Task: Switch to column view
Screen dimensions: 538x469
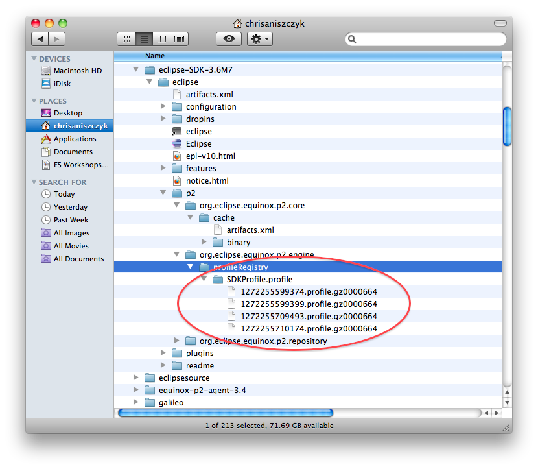Action: coord(161,39)
